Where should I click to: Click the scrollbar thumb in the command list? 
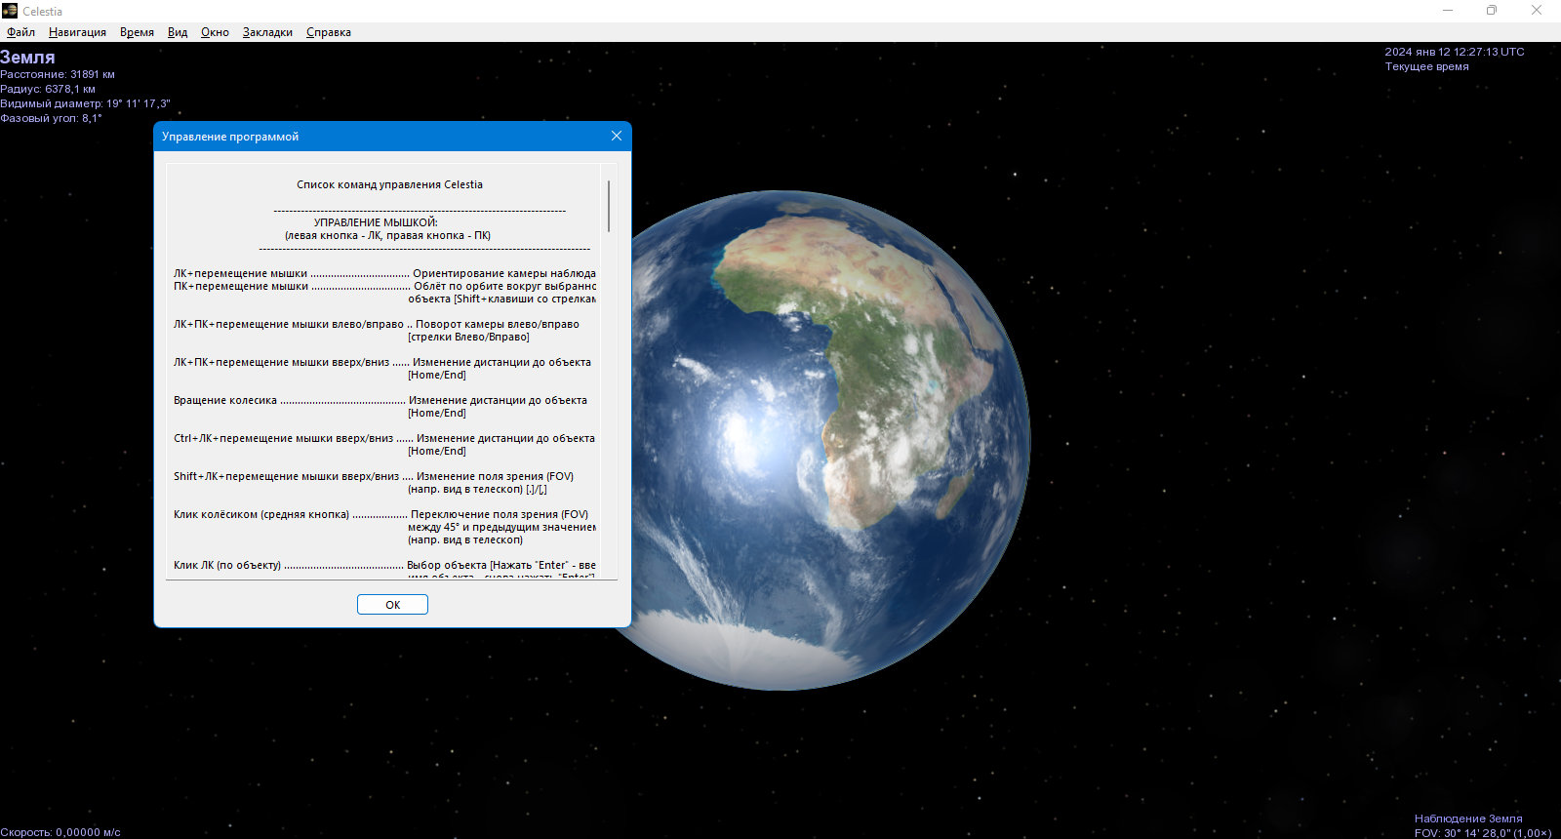pyautogui.click(x=609, y=206)
